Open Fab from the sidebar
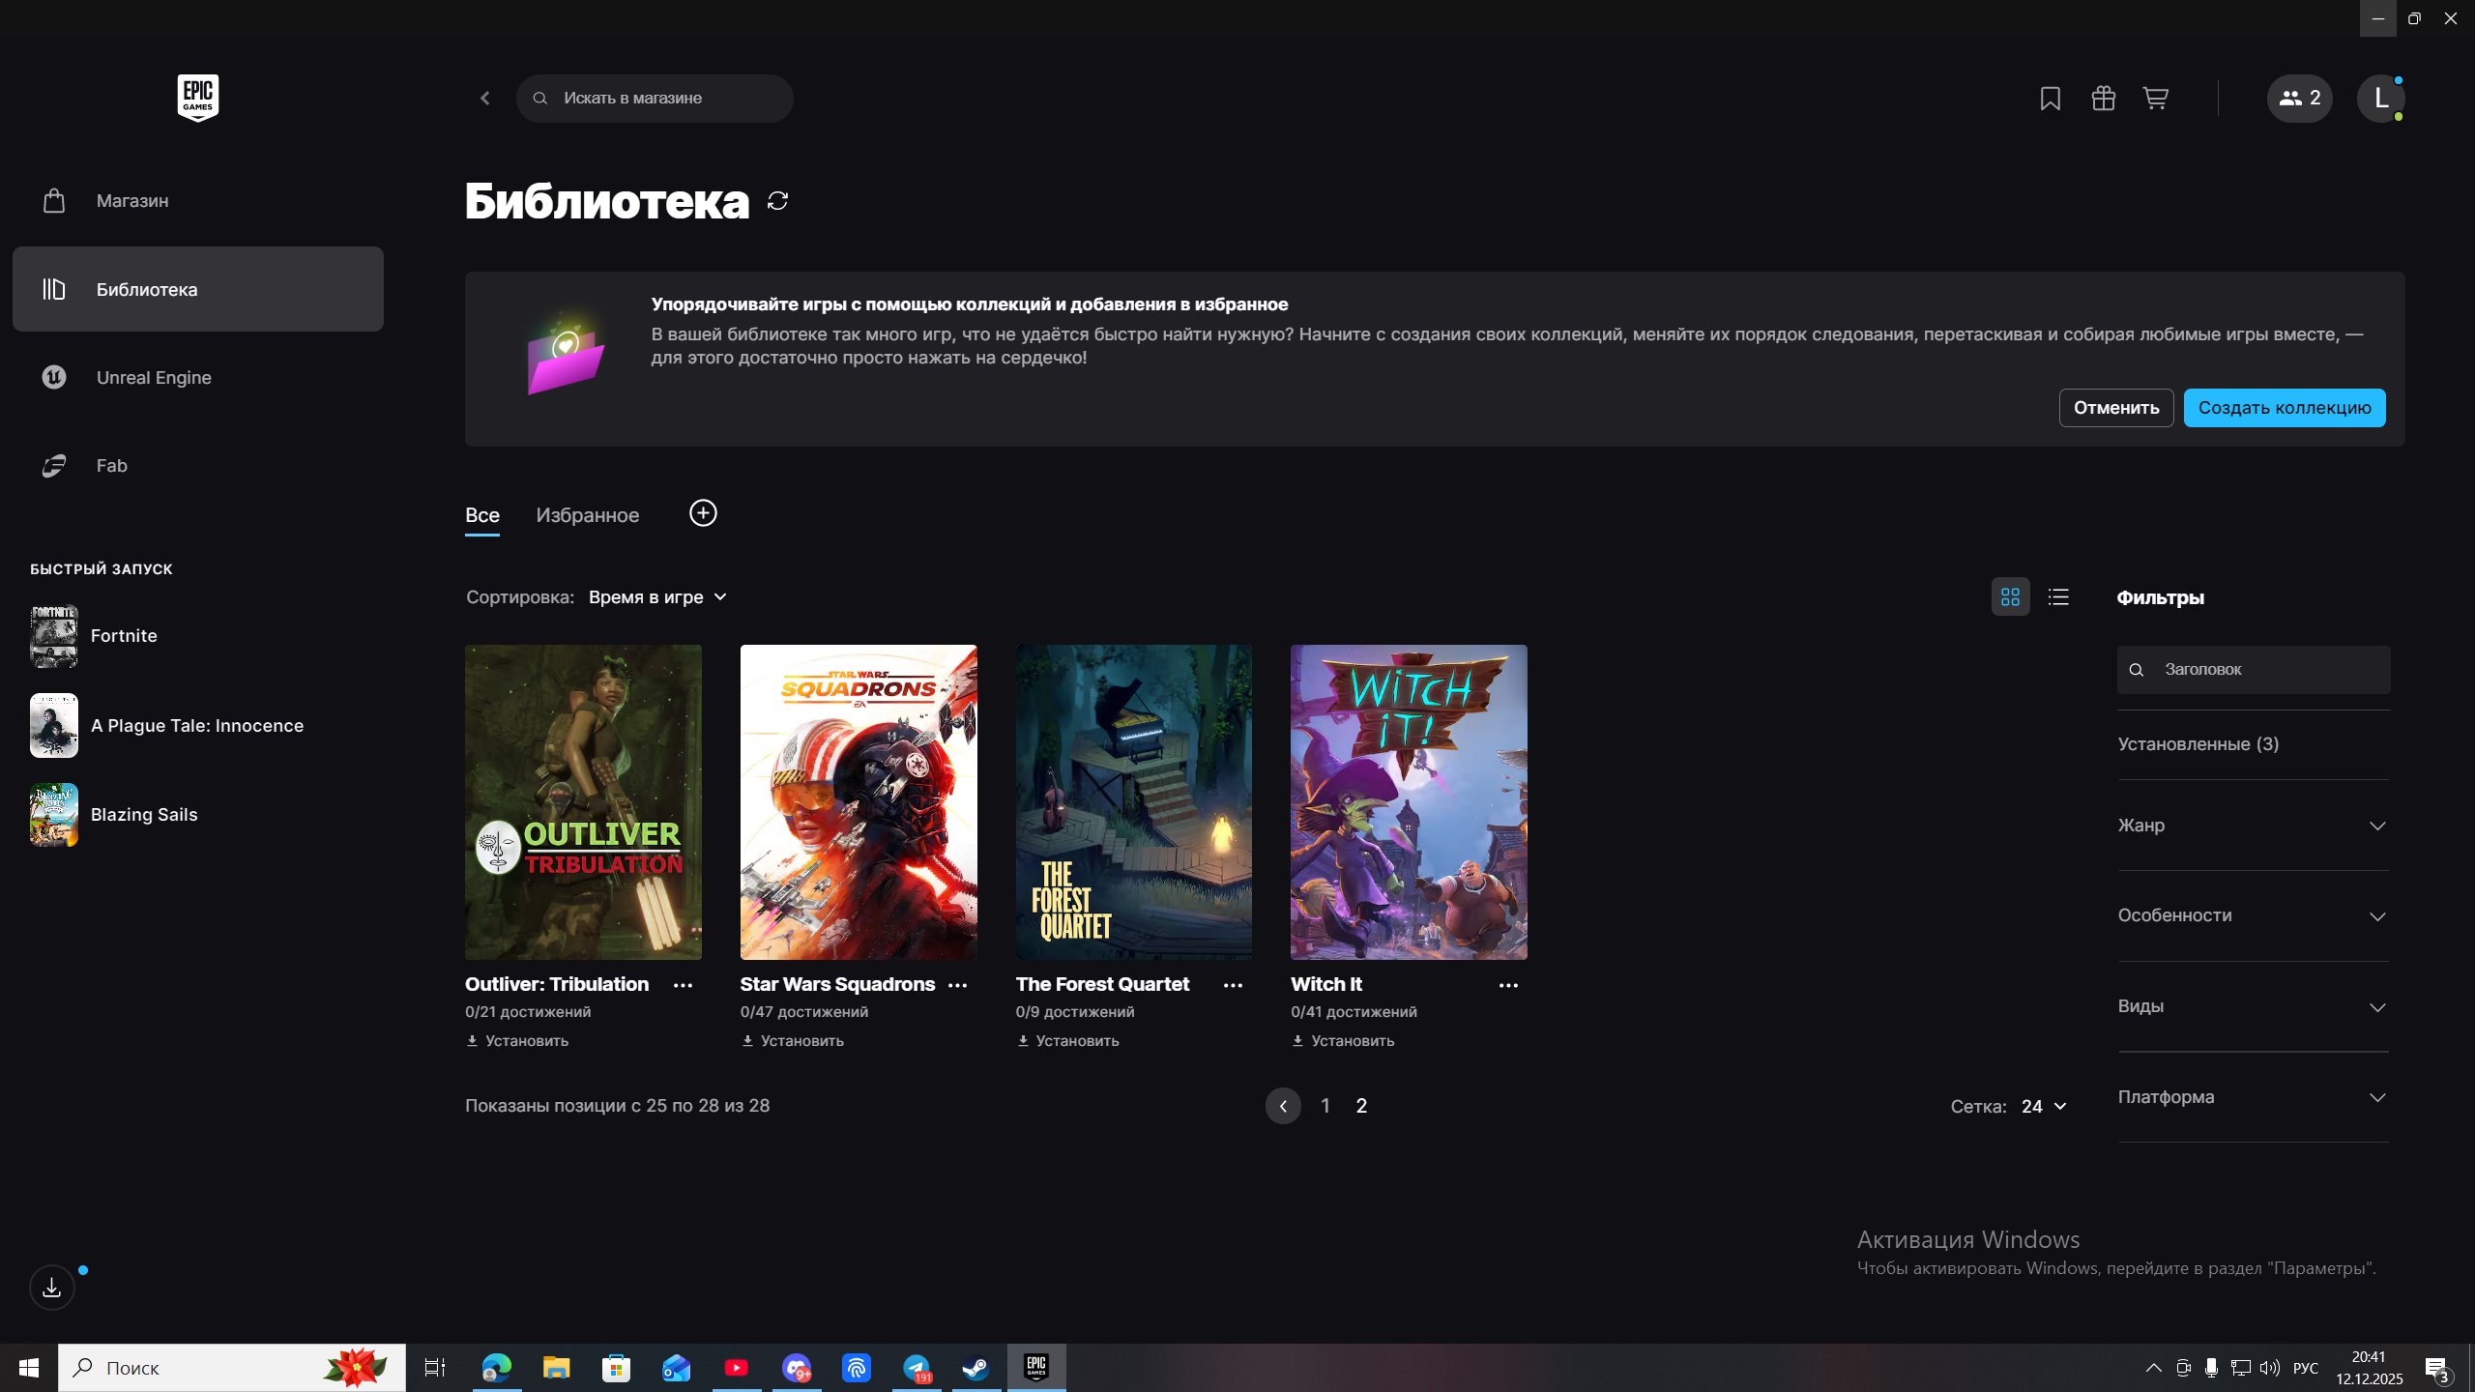Viewport: 2475px width, 1392px height. [111, 465]
